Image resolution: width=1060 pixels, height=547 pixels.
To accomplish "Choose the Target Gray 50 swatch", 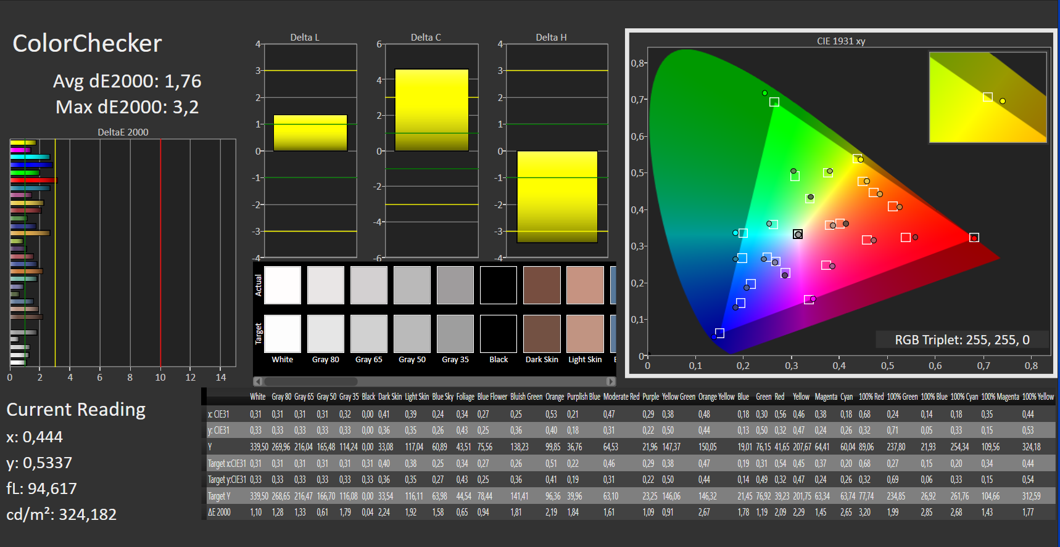I will click(x=412, y=334).
